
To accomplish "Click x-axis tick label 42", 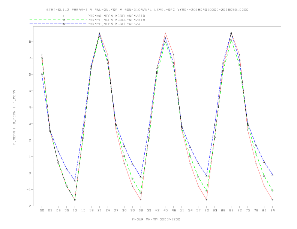I will (x=157, y=210).
